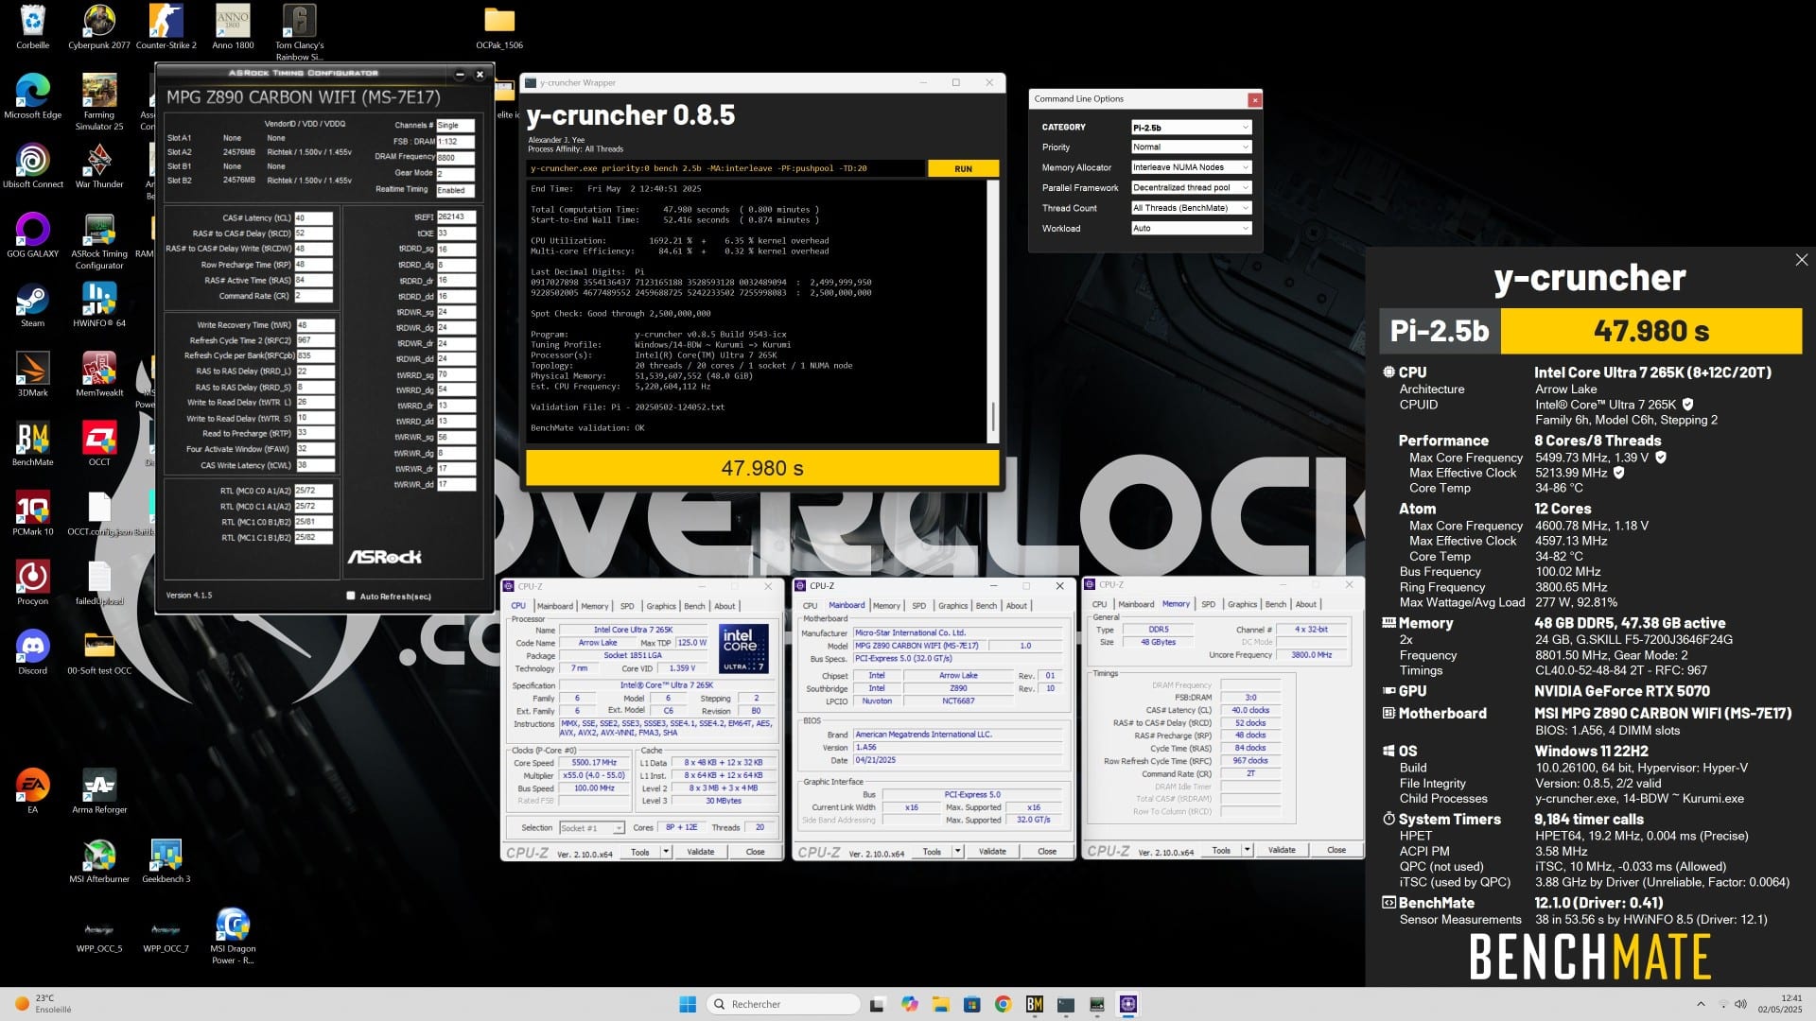Open File Explorer from the taskbar
Screen dimensions: 1816x1021
940,1004
